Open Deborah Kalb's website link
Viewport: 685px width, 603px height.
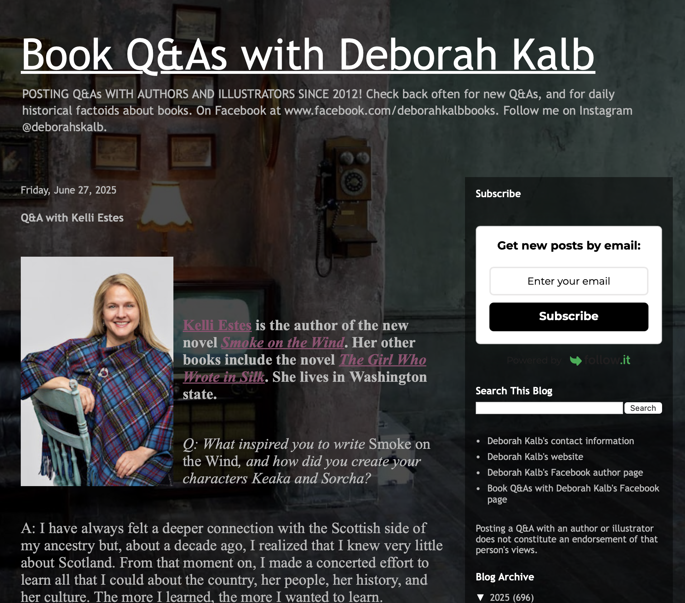click(535, 457)
